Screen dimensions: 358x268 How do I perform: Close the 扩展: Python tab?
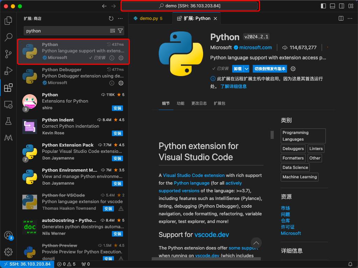tap(215, 18)
